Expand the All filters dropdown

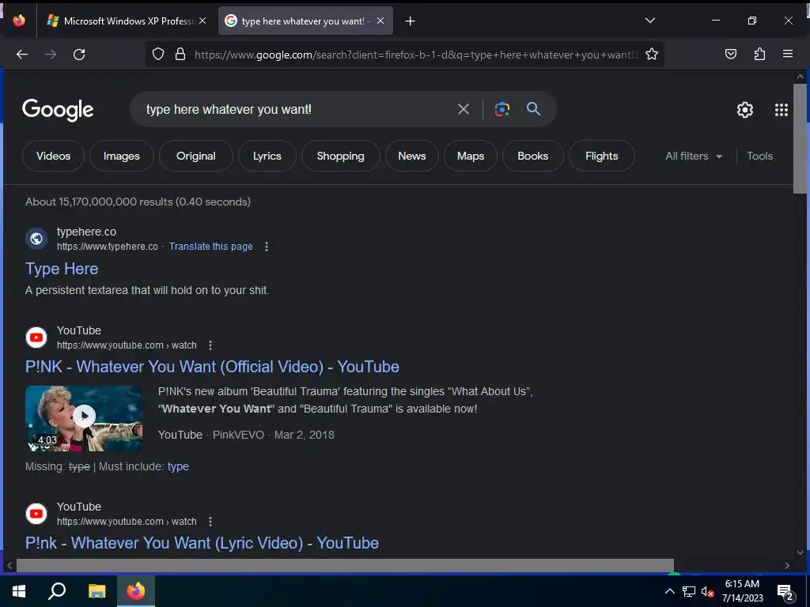point(694,156)
